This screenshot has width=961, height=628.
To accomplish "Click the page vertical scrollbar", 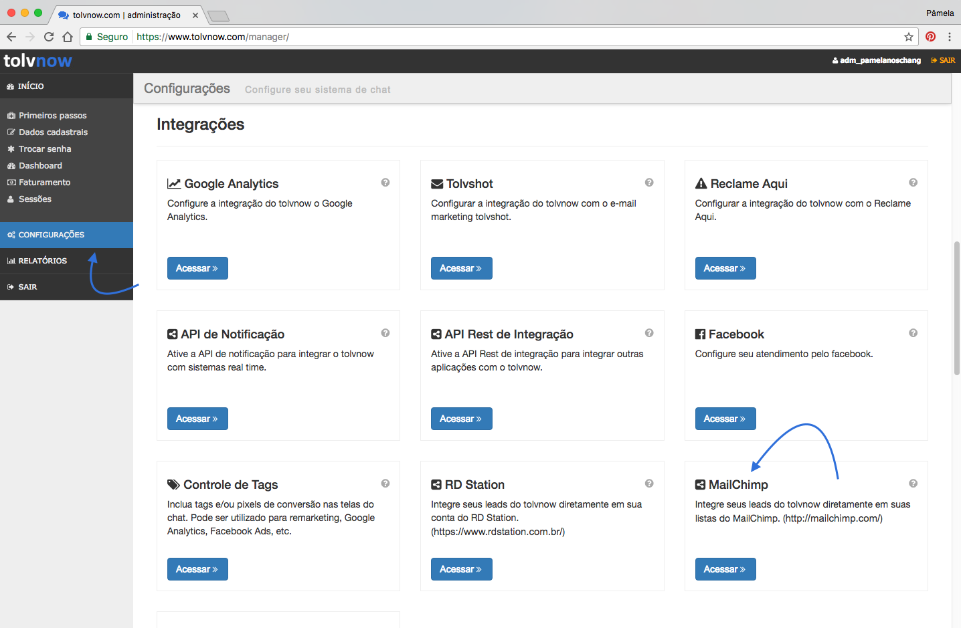I will (x=957, y=308).
